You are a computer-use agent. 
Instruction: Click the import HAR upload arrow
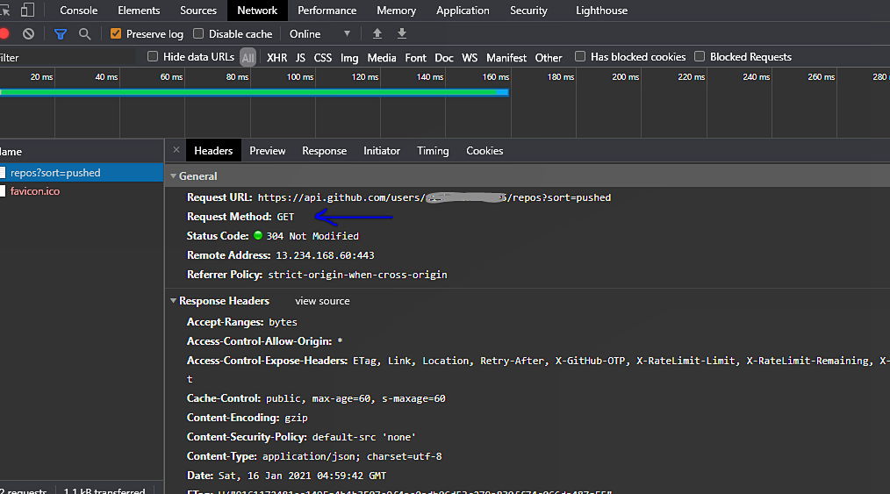[377, 33]
